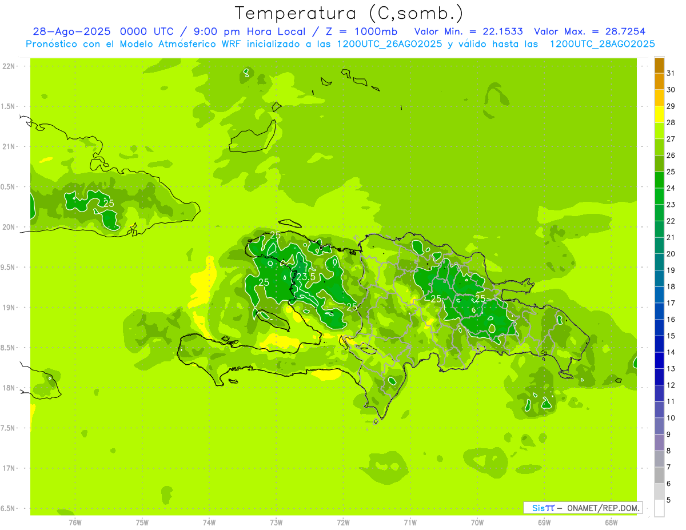686x530 pixels.
Task: Click the "19N" latitude axis label
Action: [x=9, y=308]
